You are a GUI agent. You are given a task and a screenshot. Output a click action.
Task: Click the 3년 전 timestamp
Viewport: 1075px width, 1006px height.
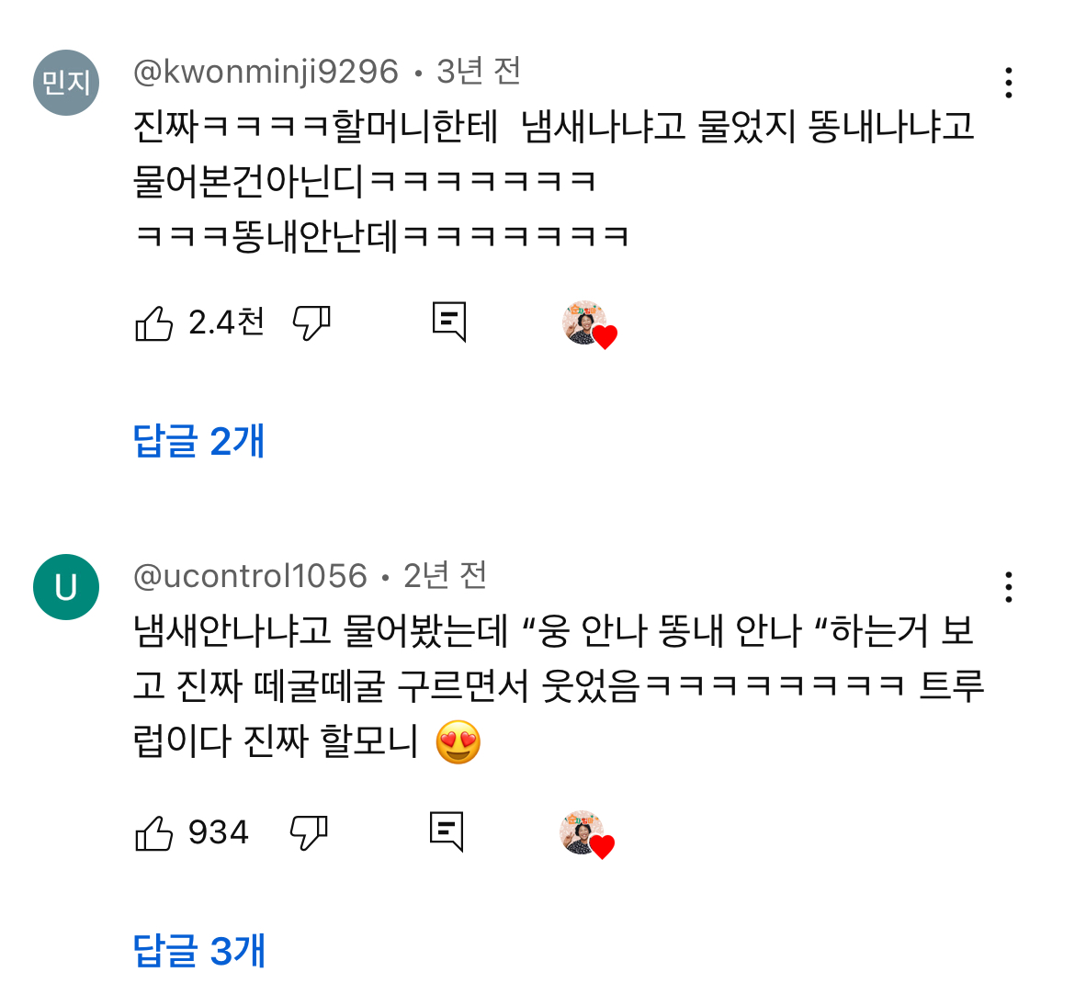[x=479, y=72]
